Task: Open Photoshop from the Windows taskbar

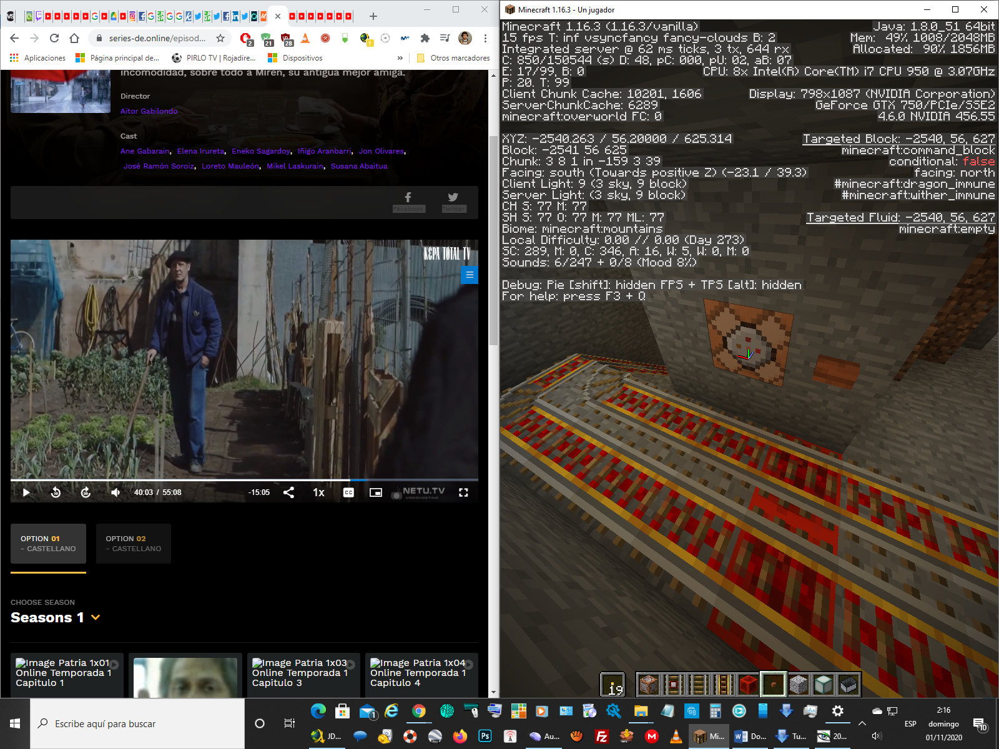Action: 485,736
